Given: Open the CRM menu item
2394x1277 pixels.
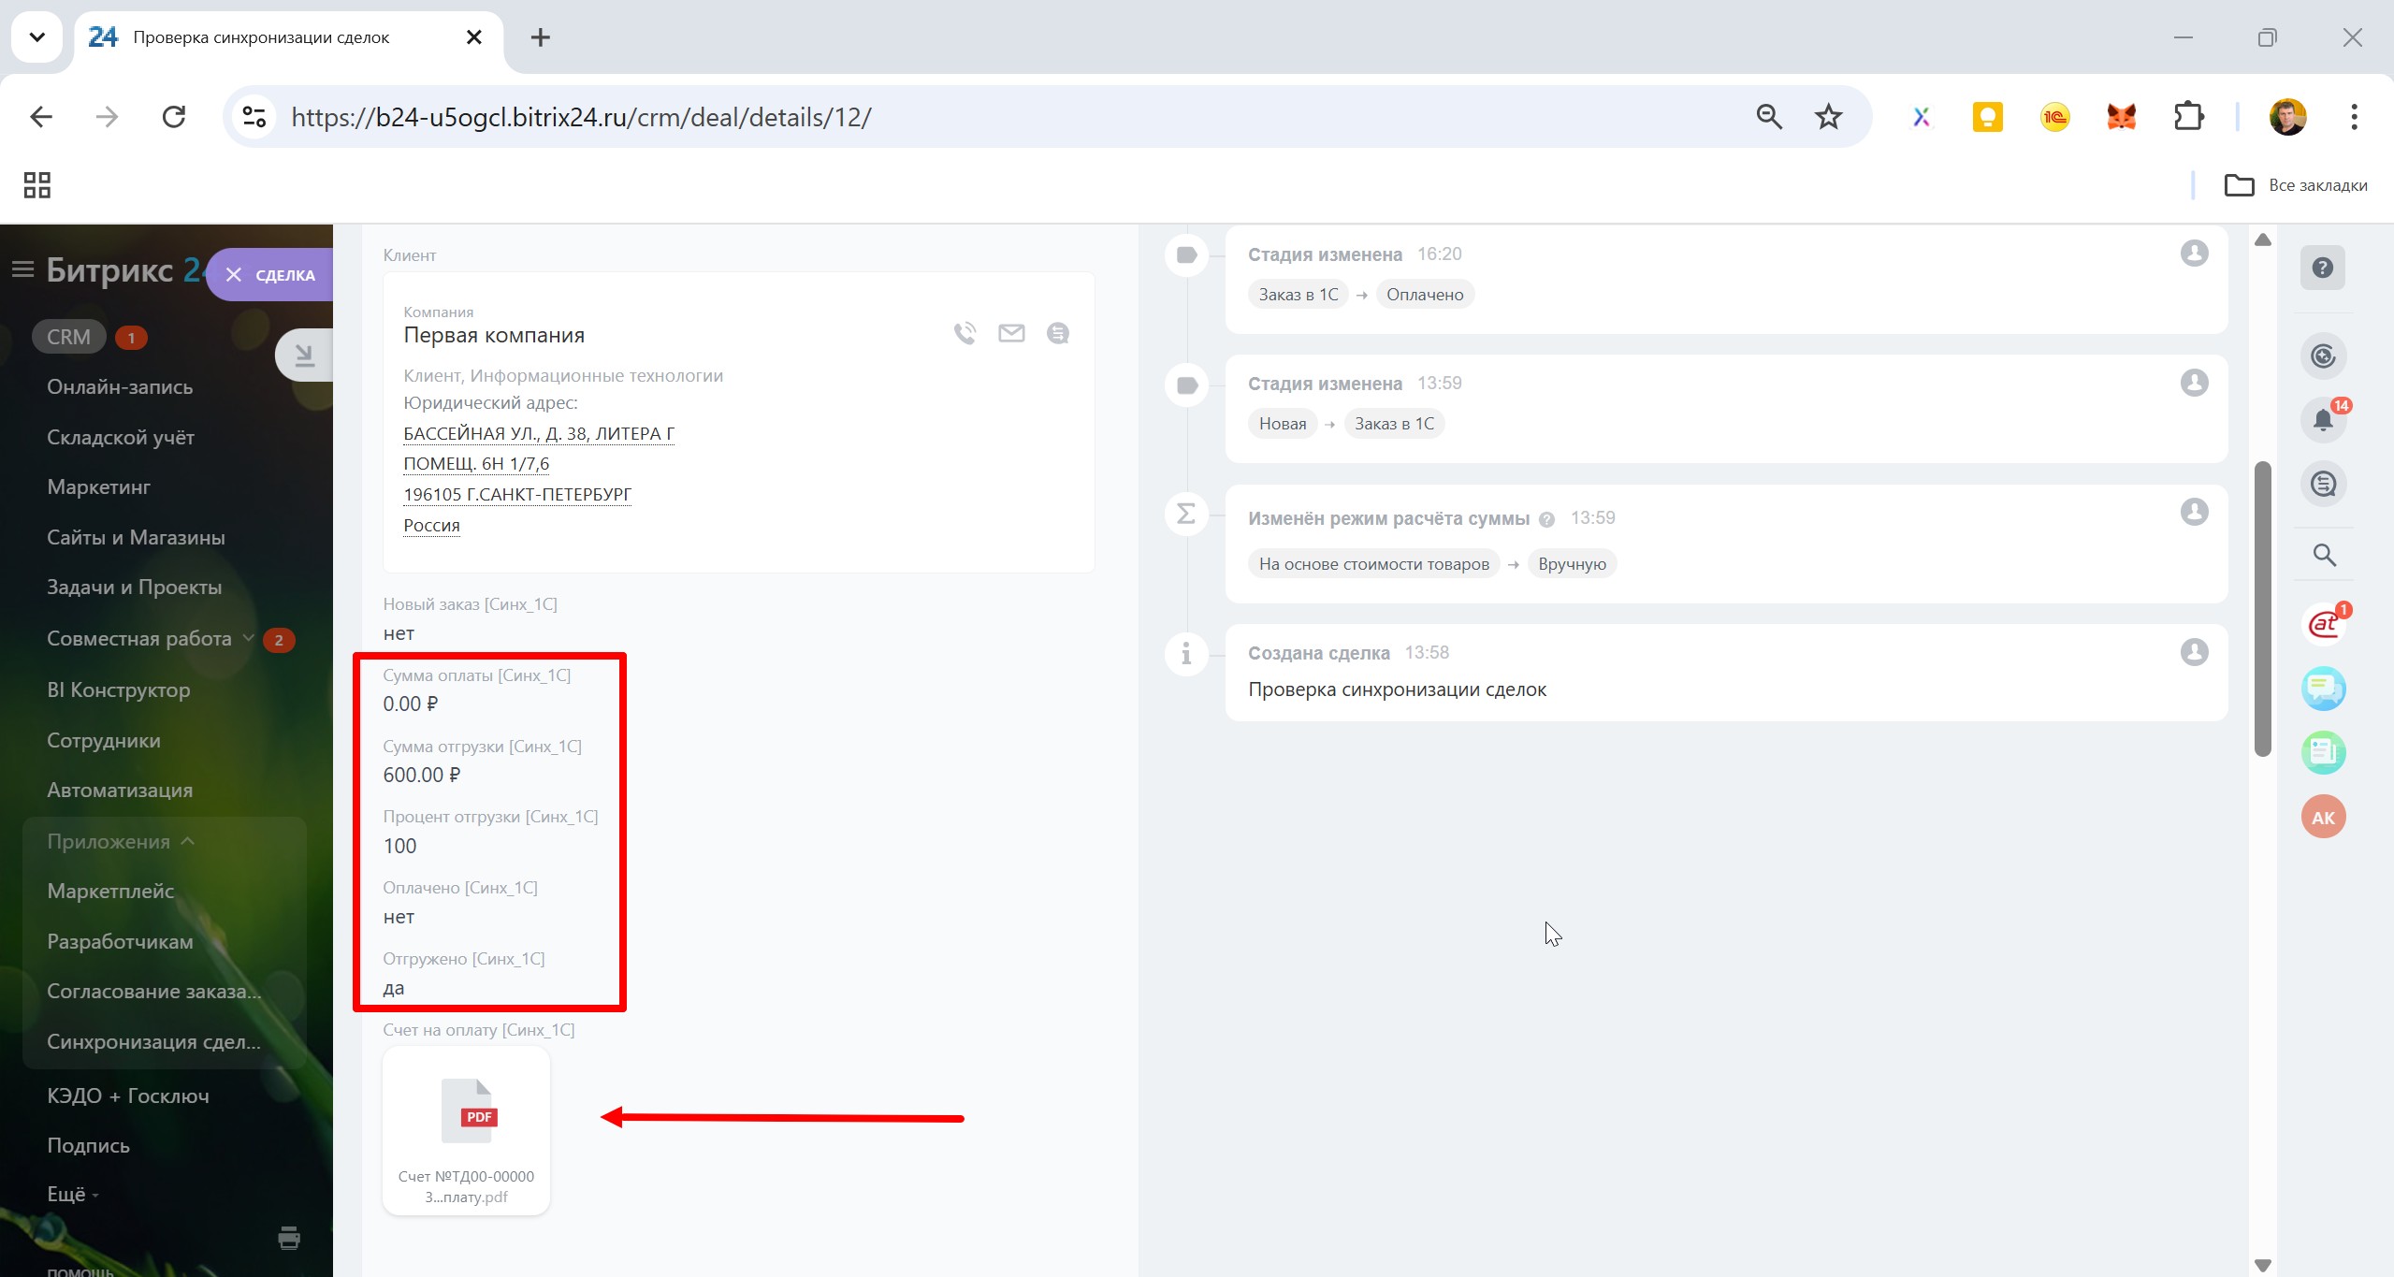Looking at the screenshot, I should tap(68, 337).
